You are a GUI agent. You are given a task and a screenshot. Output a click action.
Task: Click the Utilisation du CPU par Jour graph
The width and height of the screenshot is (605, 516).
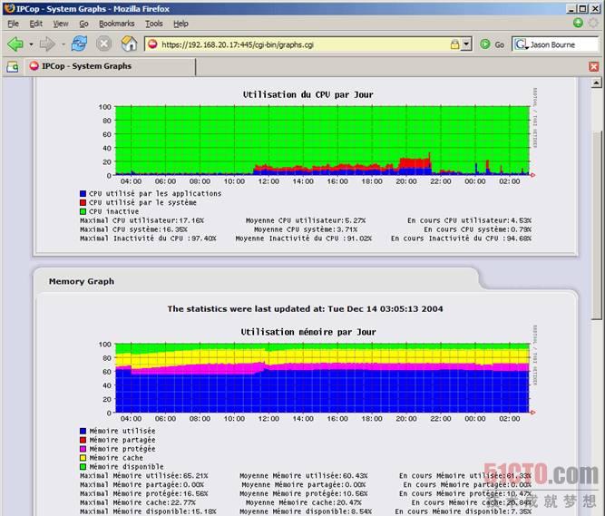click(x=323, y=141)
